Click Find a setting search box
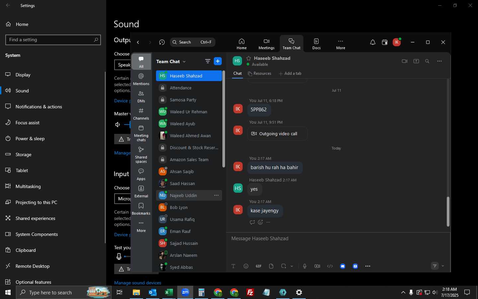The image size is (478, 299). coord(53,40)
